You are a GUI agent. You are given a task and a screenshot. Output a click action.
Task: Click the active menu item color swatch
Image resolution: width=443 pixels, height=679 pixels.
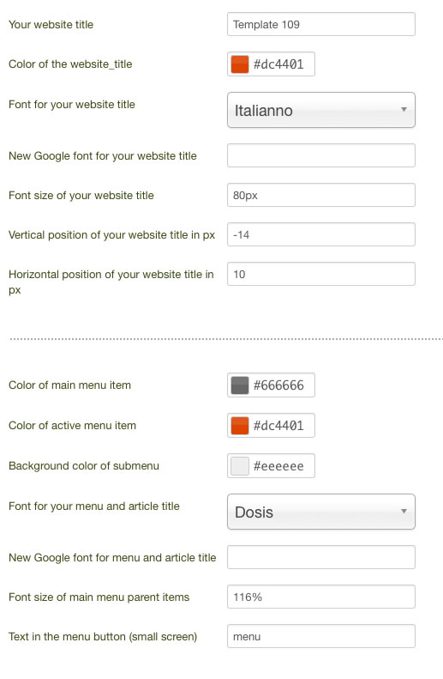point(240,425)
